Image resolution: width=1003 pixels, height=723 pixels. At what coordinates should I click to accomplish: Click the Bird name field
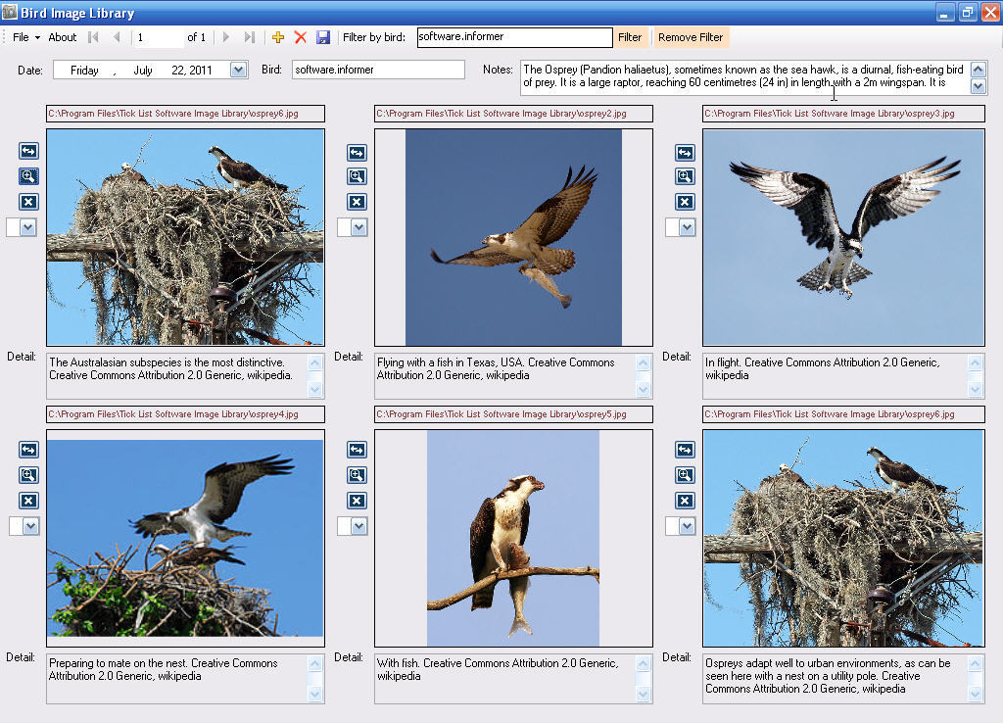[x=378, y=70]
